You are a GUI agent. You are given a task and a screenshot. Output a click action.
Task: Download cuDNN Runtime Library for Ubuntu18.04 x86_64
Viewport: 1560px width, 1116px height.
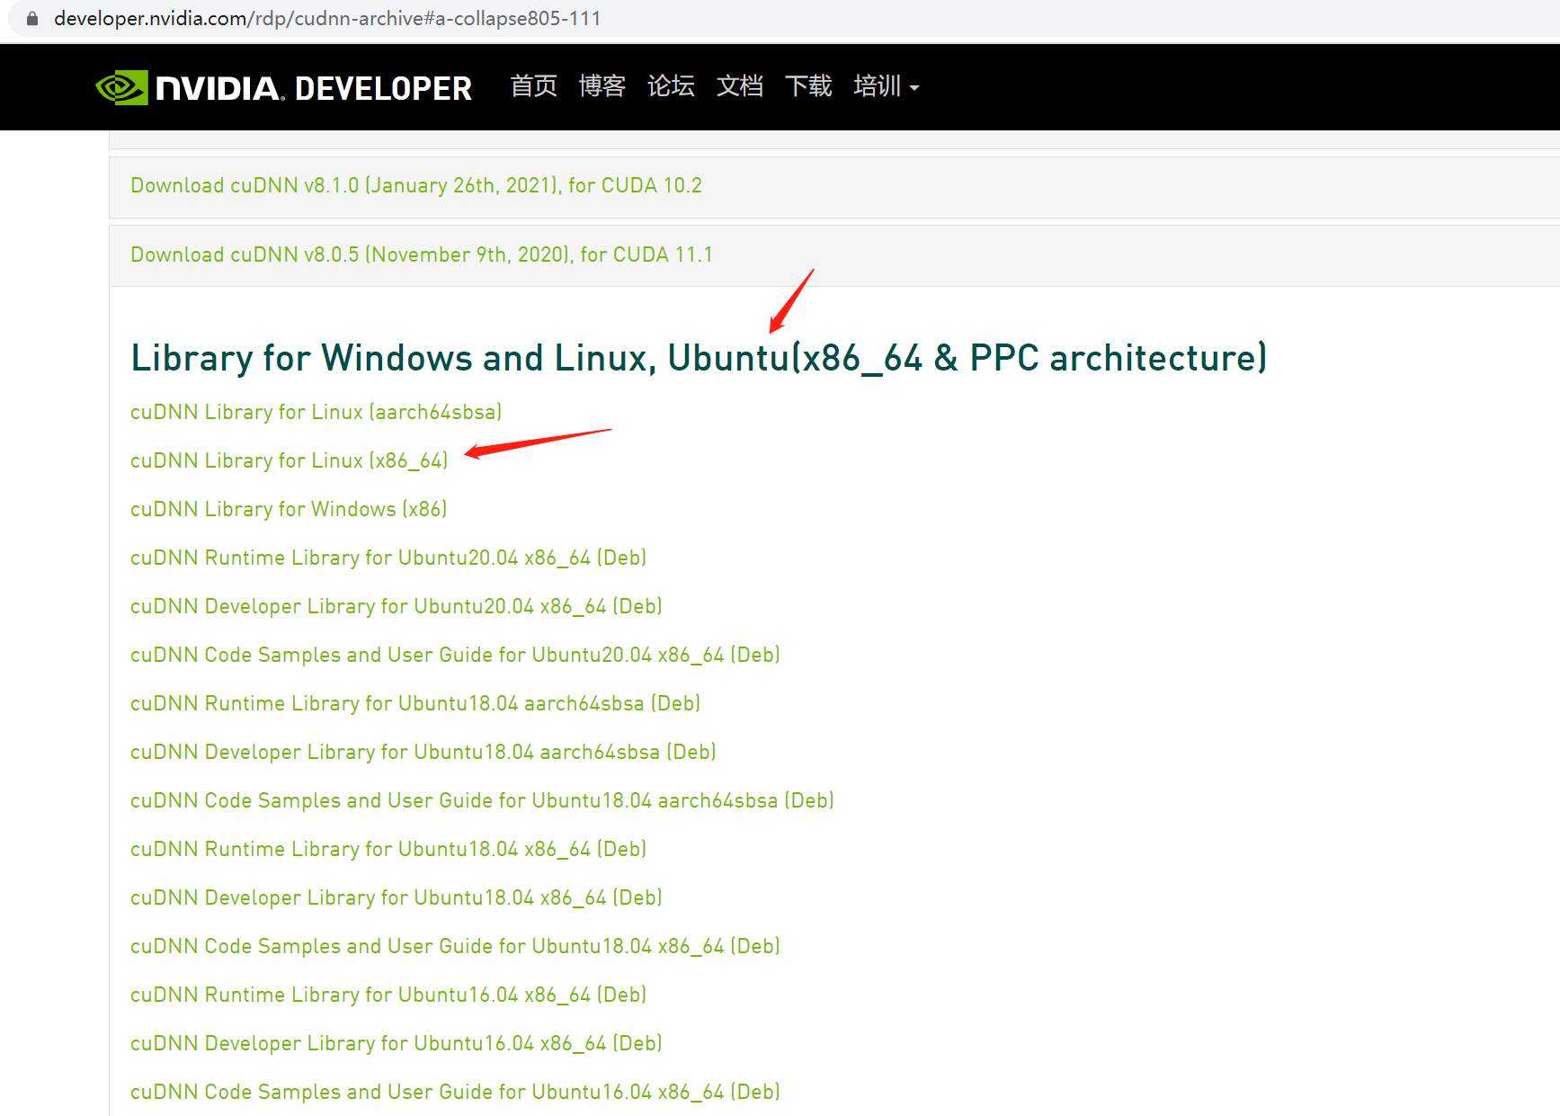388,849
